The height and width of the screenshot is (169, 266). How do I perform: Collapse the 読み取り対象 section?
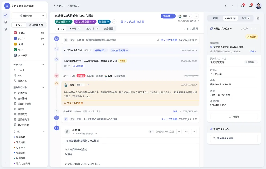point(43,88)
